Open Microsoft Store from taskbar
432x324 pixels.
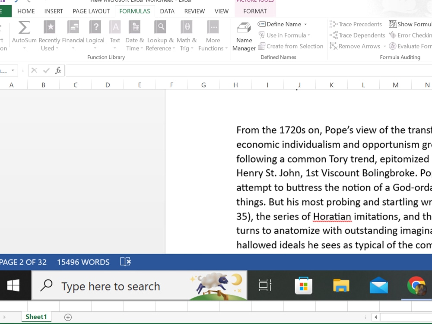pos(303,286)
